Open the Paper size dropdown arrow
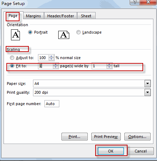Viewport: 157px width, 161px height. 147,84
